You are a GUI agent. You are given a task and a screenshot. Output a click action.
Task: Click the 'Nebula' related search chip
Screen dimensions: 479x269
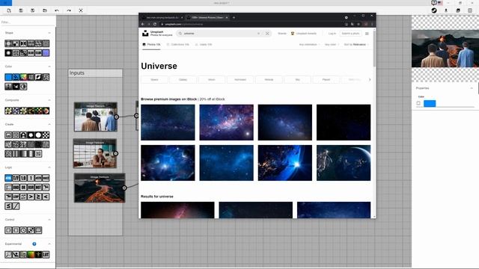click(x=269, y=80)
